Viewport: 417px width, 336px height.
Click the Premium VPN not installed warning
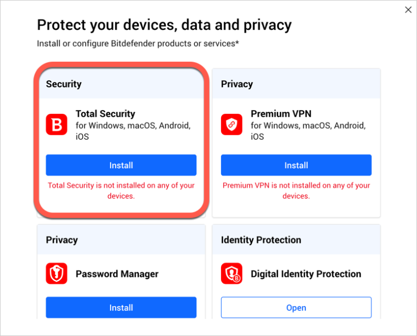click(x=296, y=190)
